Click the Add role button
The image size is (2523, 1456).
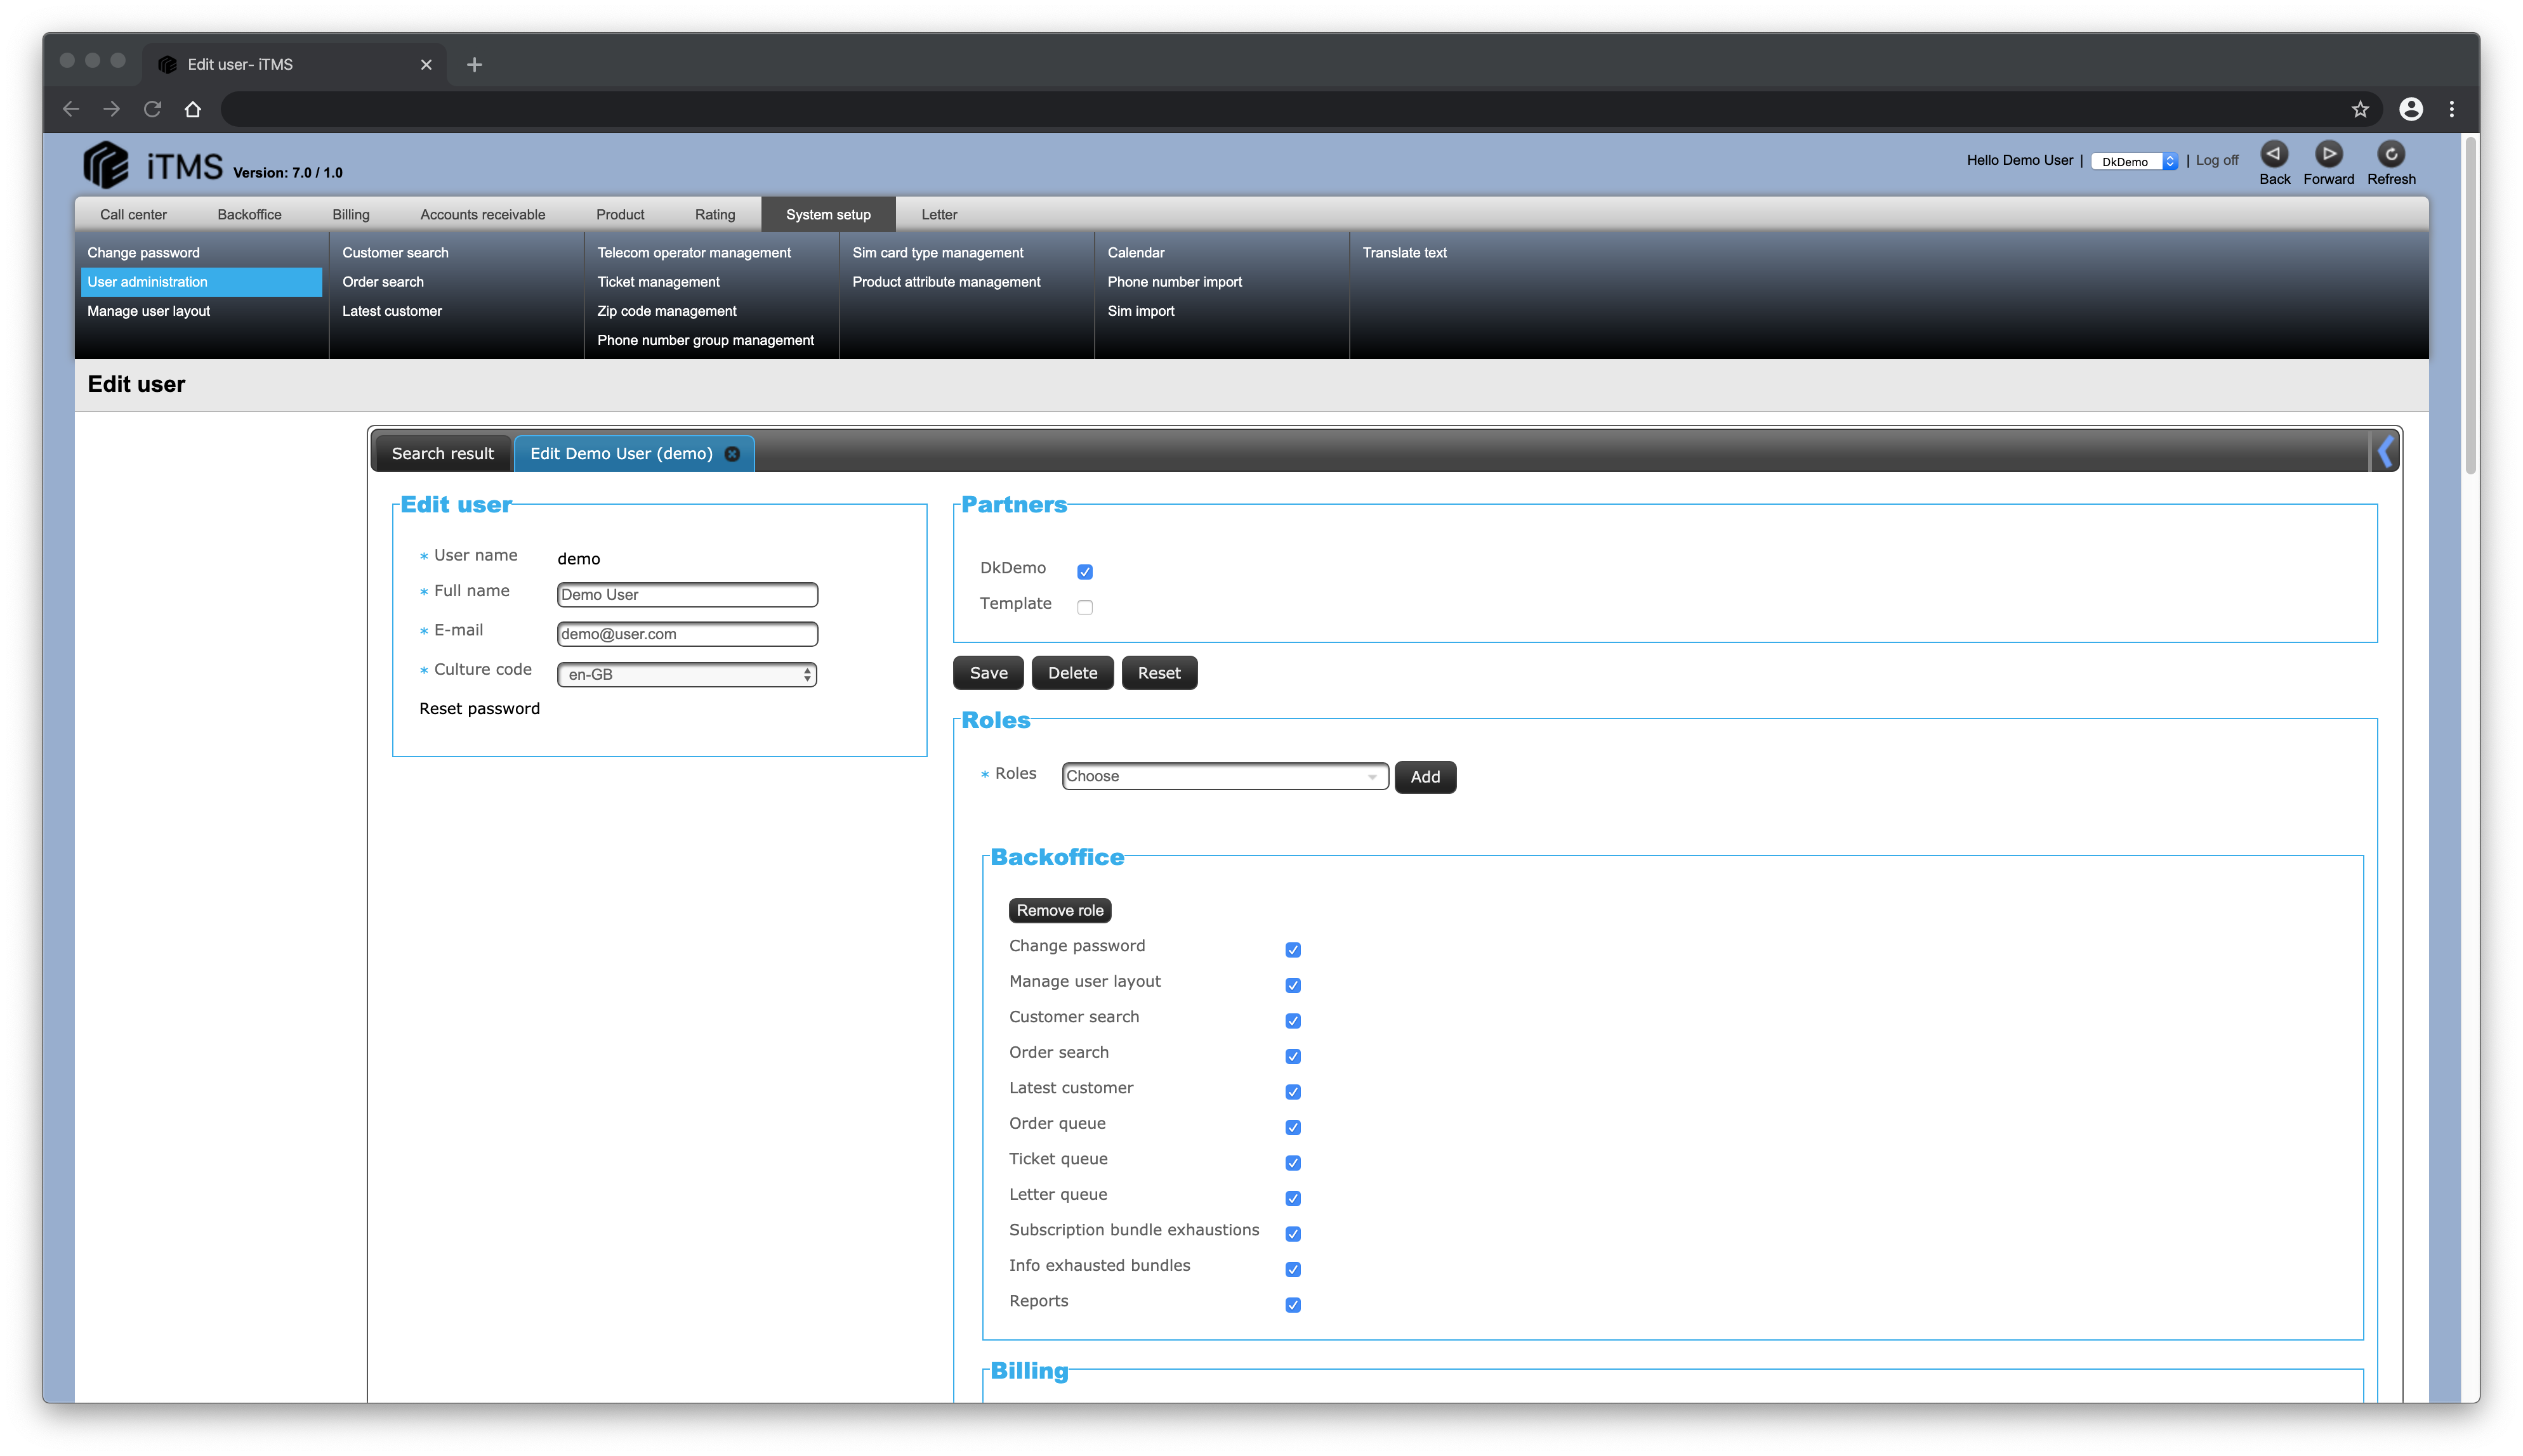click(x=1425, y=777)
